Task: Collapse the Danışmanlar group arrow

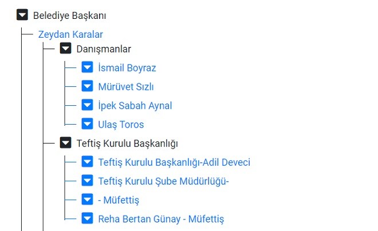Action: tap(65, 49)
